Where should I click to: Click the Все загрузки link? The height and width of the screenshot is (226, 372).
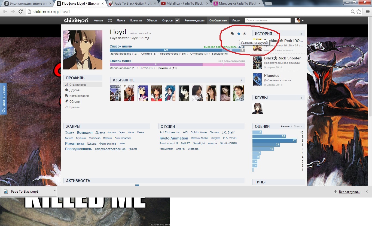point(349,192)
